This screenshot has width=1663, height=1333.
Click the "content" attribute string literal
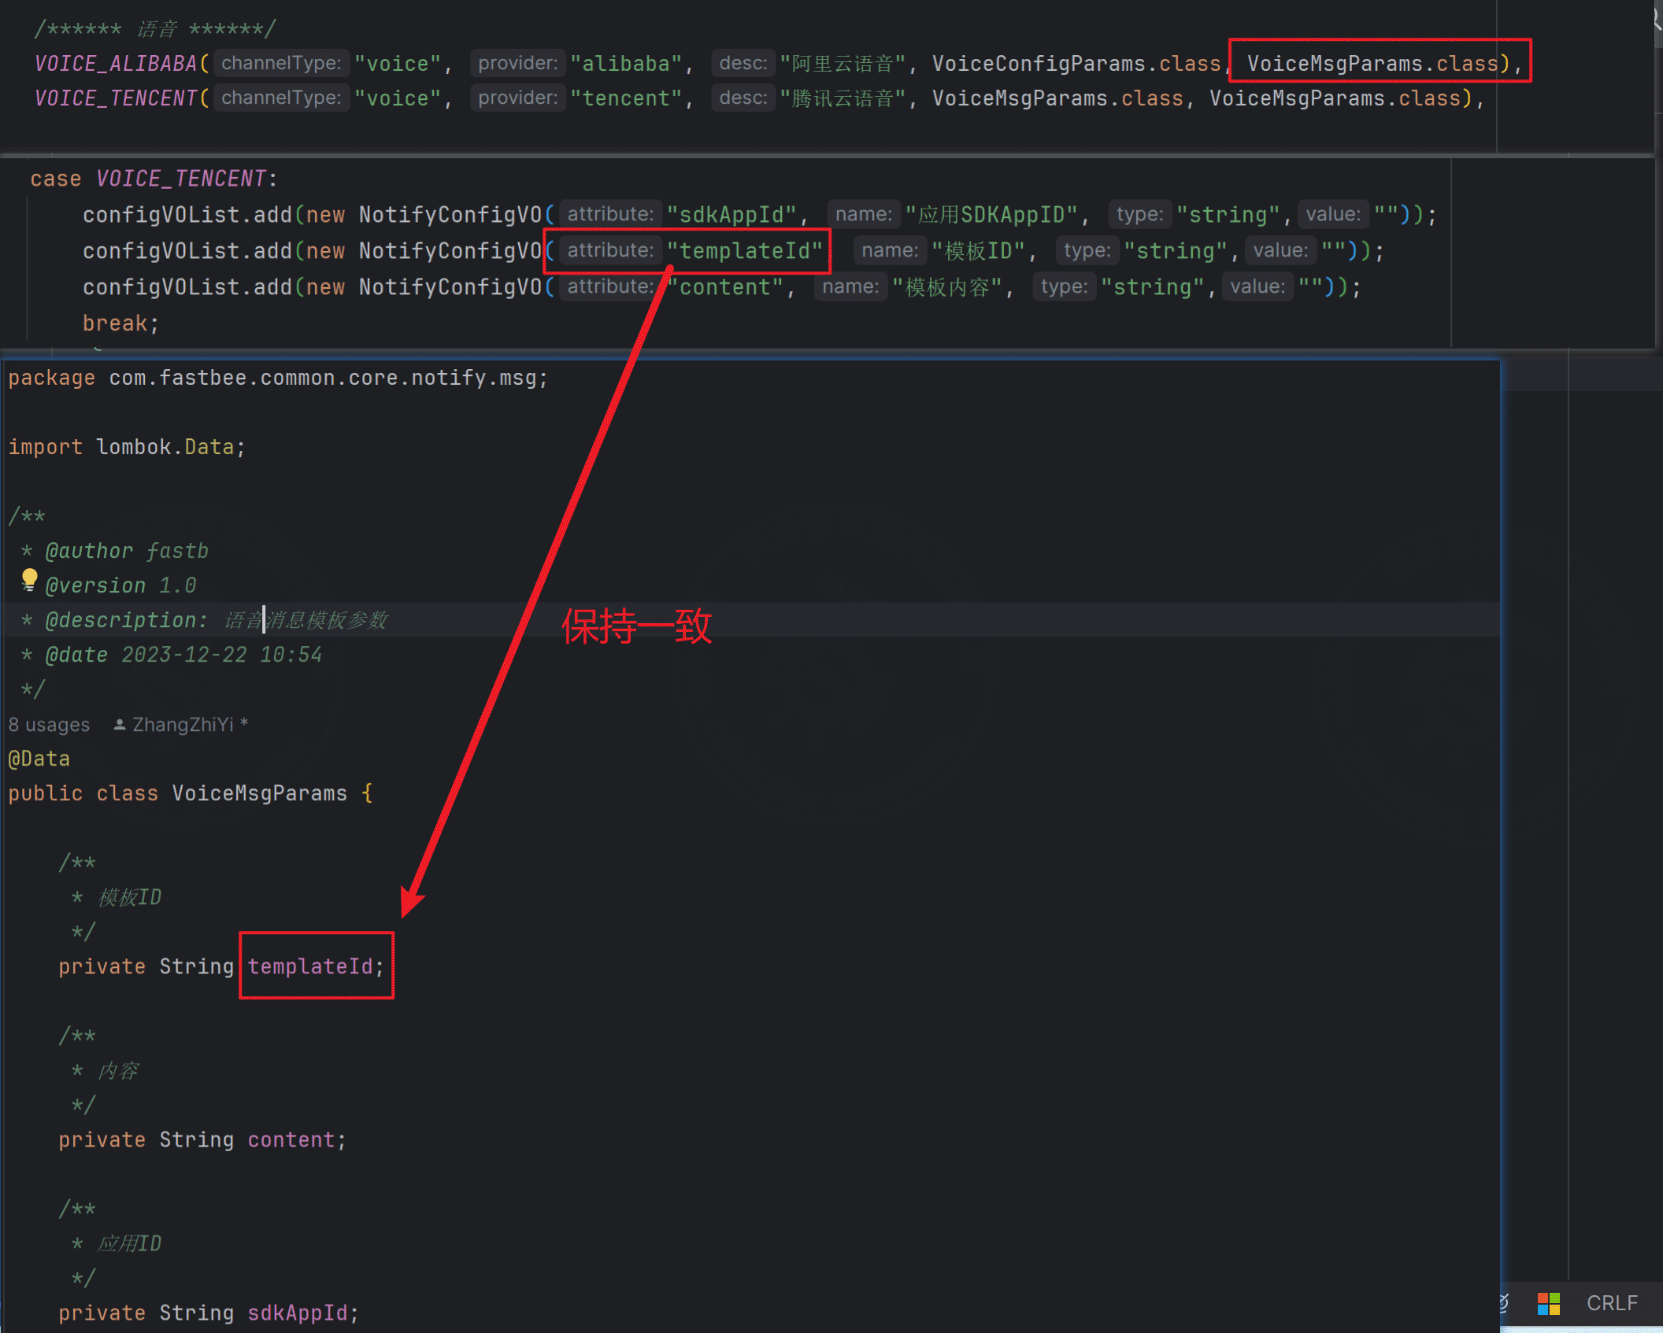(725, 287)
